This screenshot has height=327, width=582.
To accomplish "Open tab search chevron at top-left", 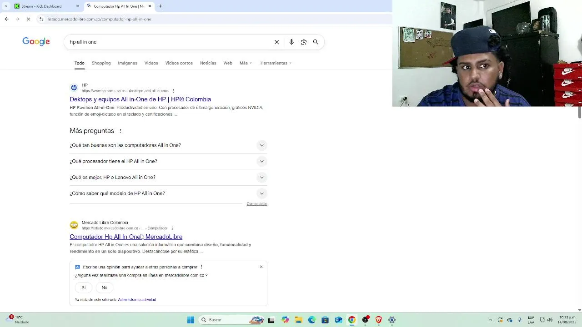I will 6,6.
